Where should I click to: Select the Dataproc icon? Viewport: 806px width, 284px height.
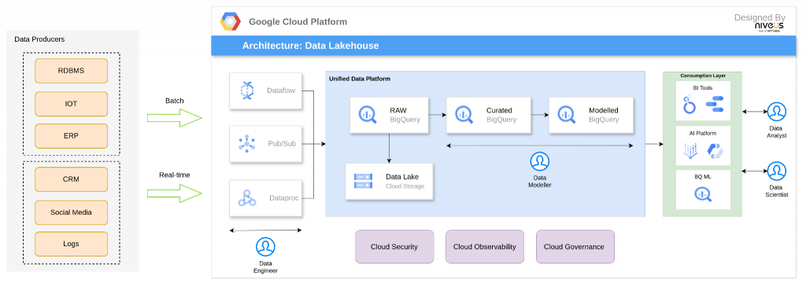246,197
